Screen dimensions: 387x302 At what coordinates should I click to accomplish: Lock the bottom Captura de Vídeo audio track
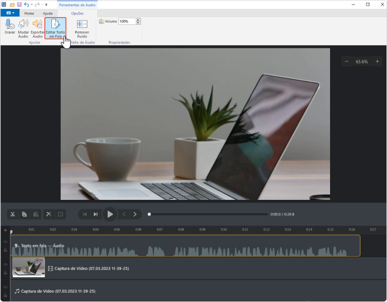tap(6, 295)
